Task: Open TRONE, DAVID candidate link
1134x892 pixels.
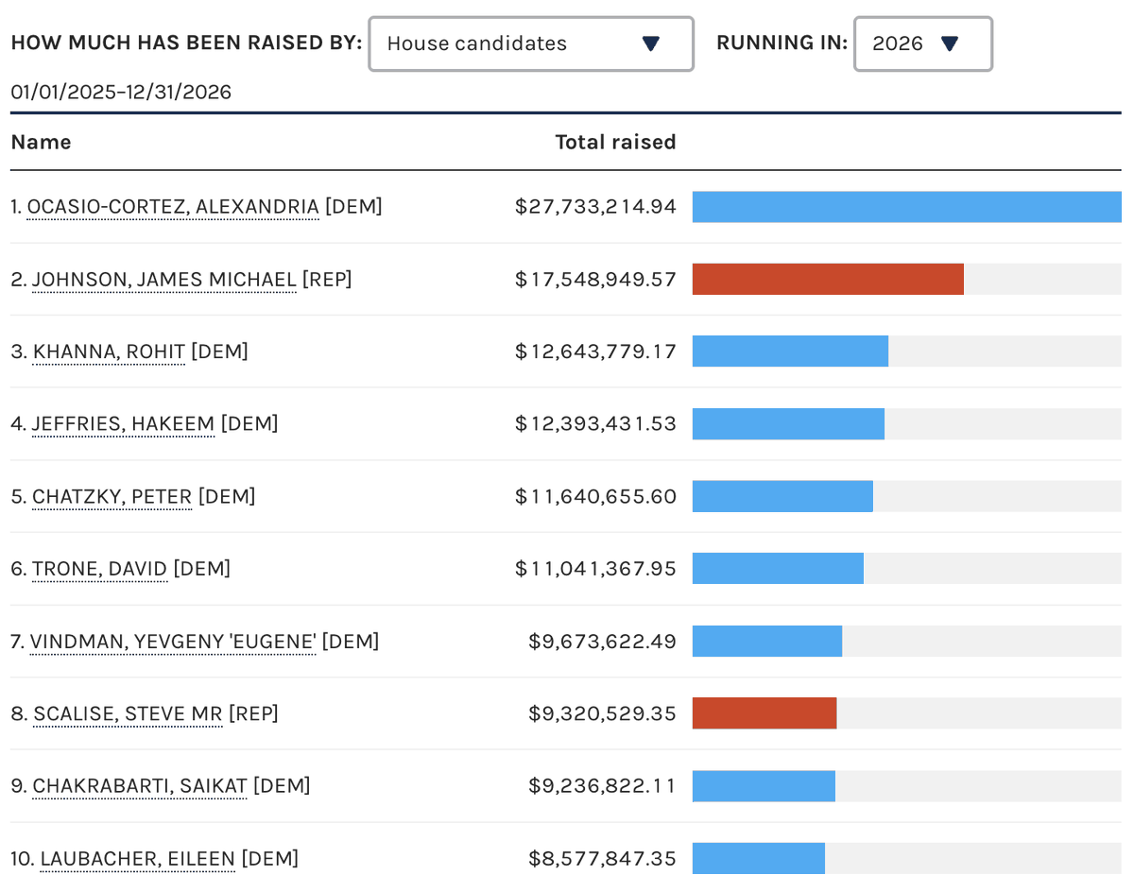Action: coord(99,569)
